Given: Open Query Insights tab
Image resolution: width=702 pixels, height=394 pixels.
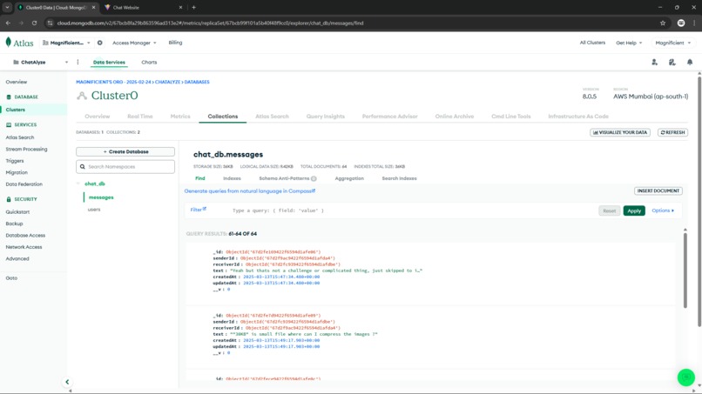Looking at the screenshot, I should click(x=326, y=117).
